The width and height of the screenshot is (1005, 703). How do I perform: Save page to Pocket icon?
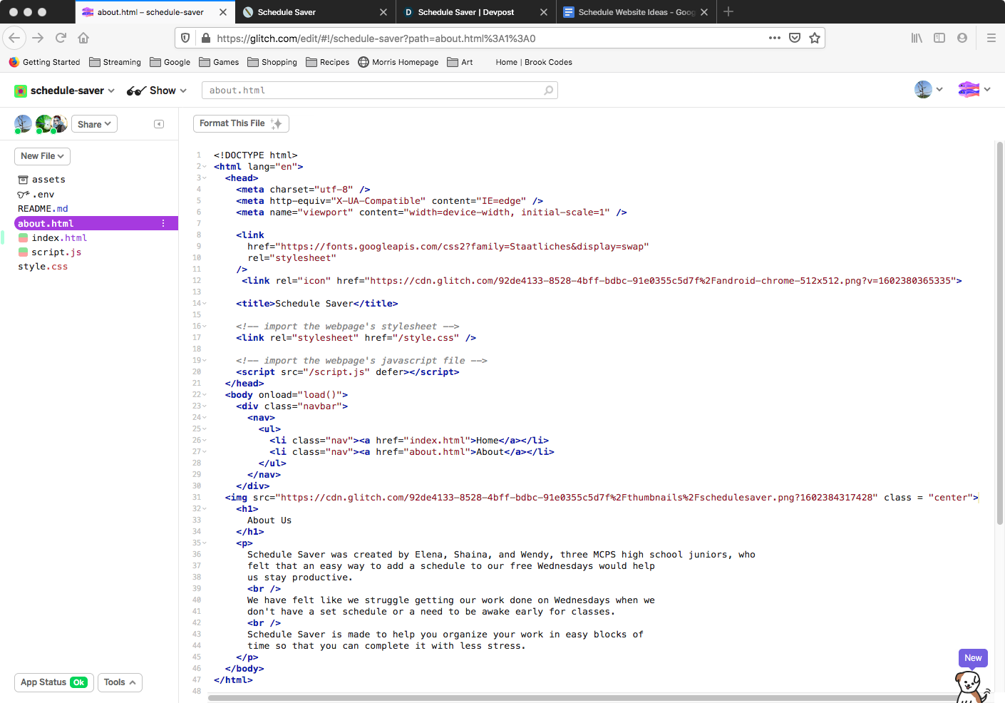point(795,38)
